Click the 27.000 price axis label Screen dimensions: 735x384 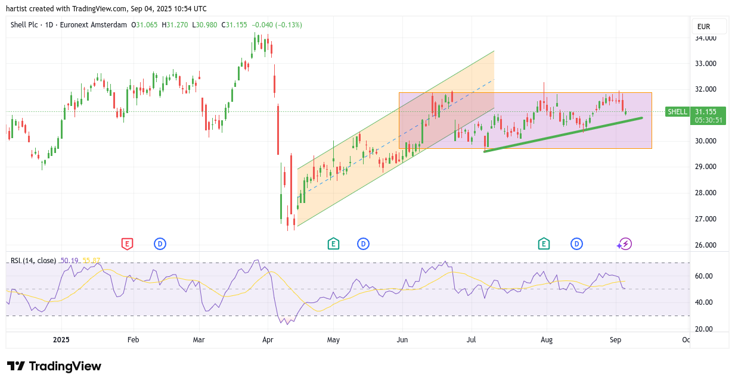(706, 219)
